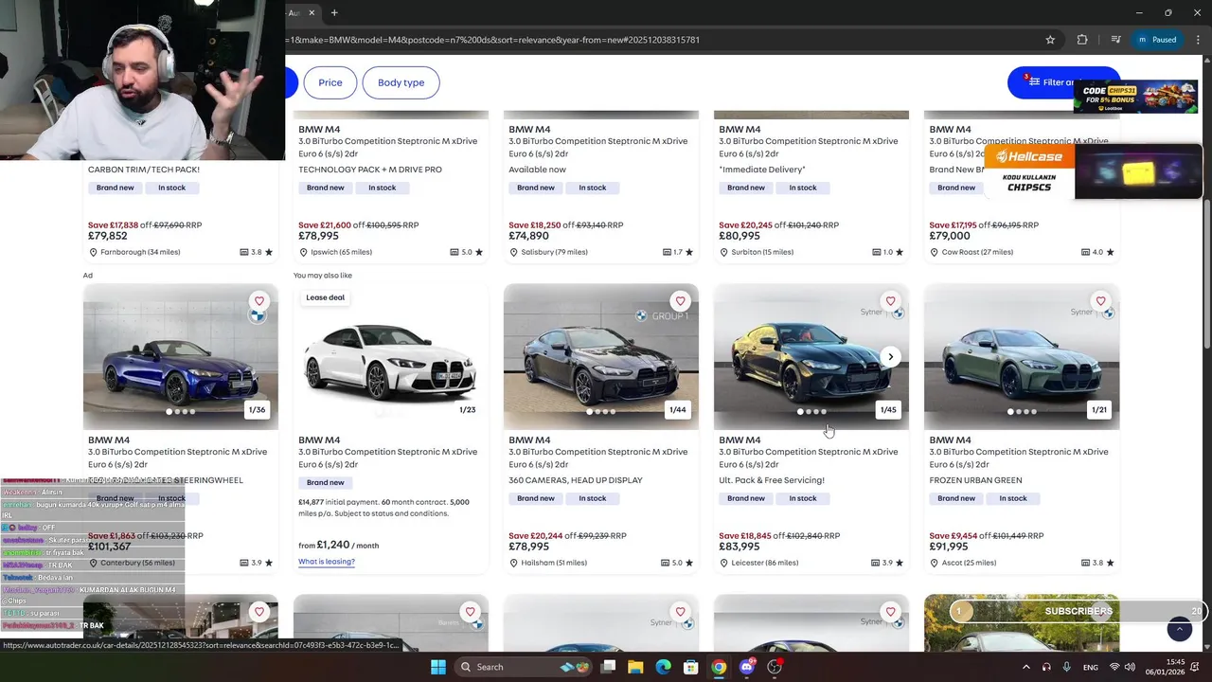This screenshot has height=682, width=1212.
Task: Open Chrome media controls icon
Action: point(1115,40)
